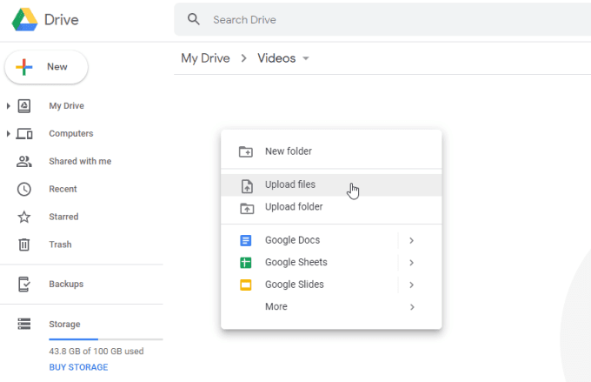The image size is (591, 382).
Task: Click the search magnifier icon
Action: (194, 19)
